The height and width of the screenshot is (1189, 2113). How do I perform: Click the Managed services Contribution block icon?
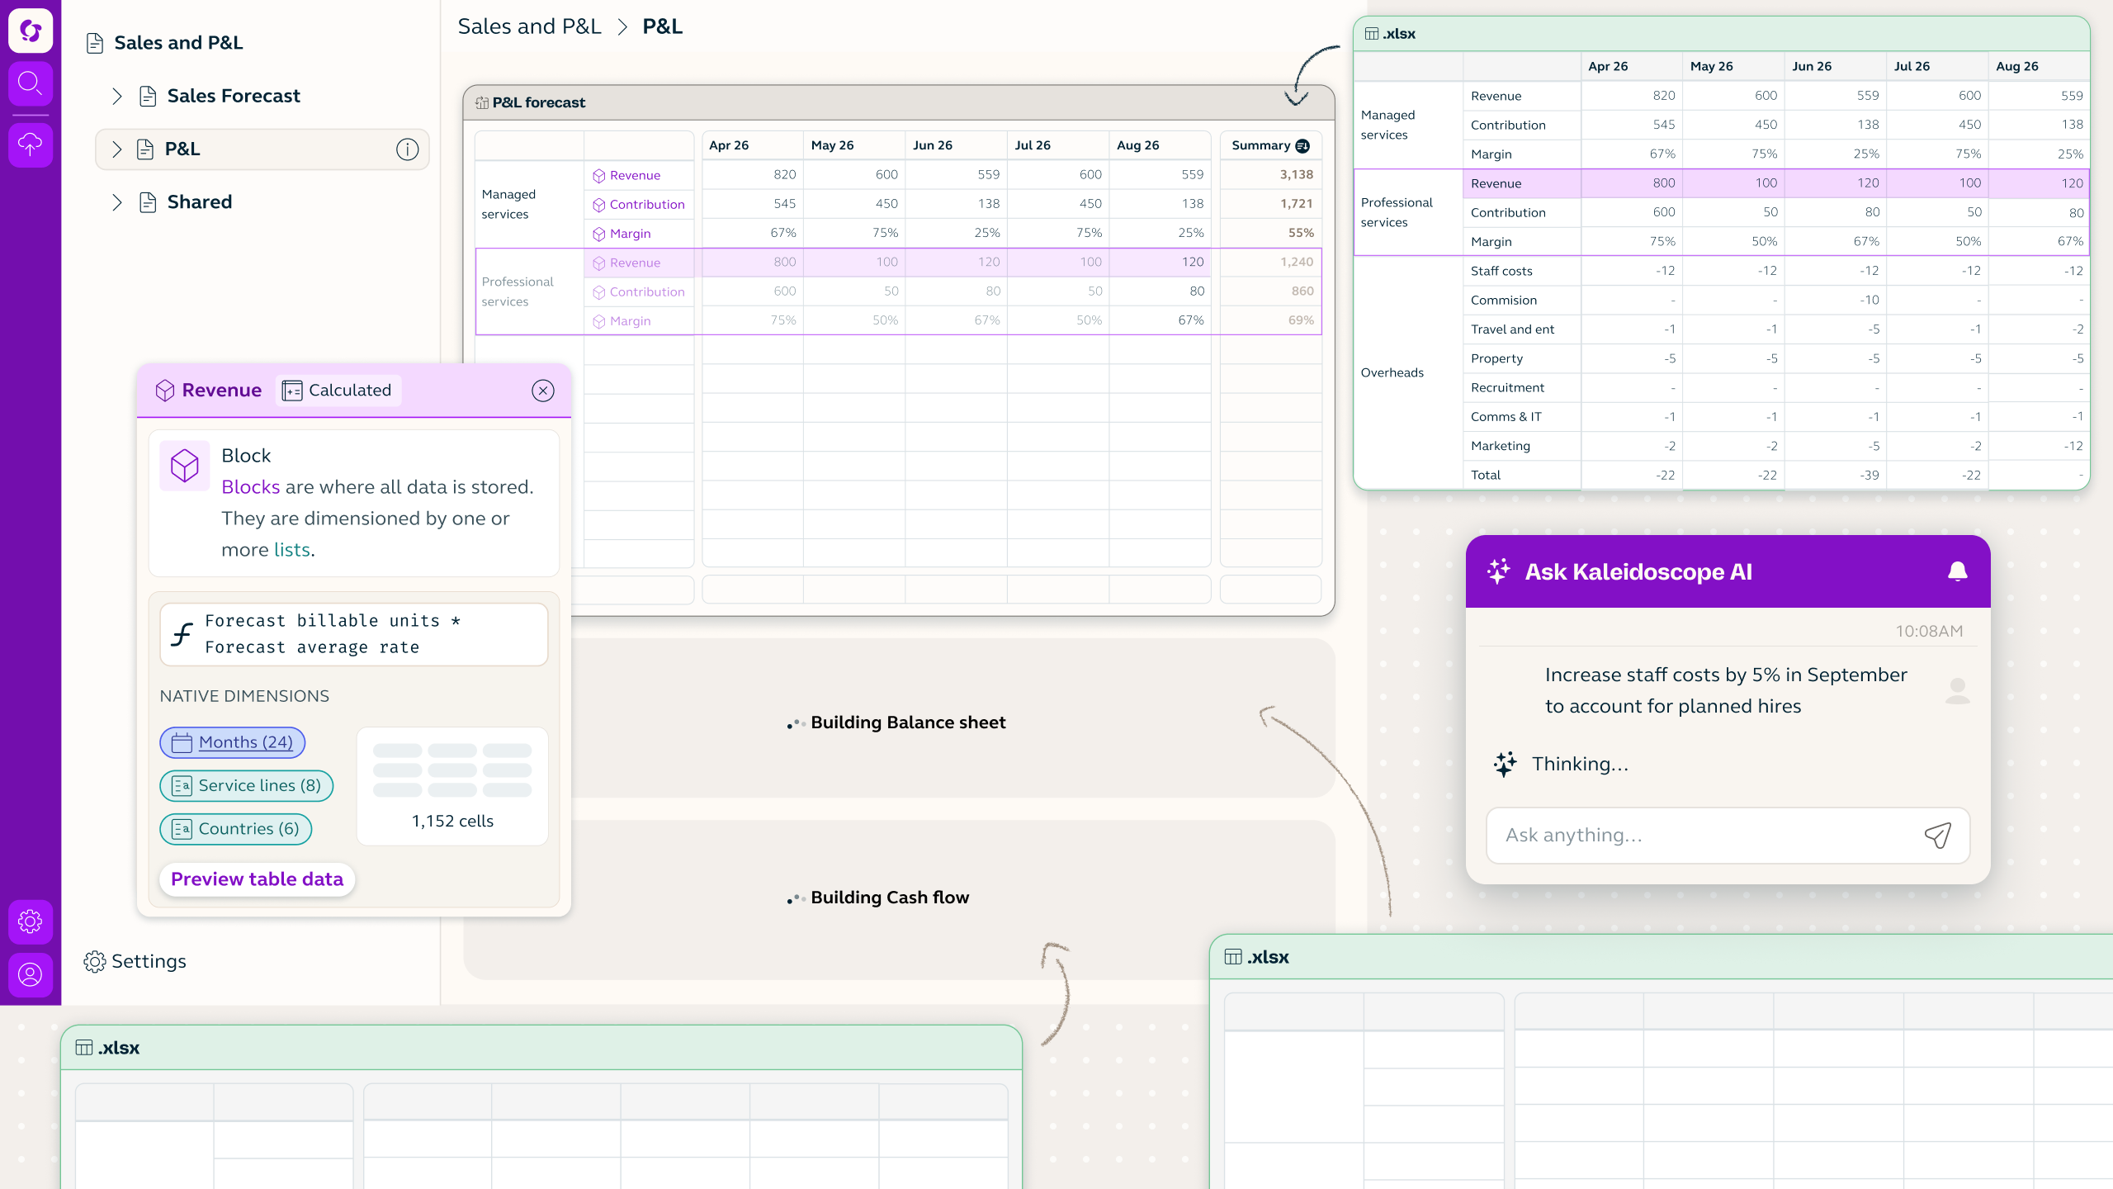tap(599, 205)
